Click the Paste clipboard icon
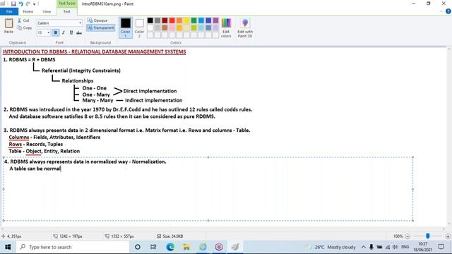 click(8, 23)
